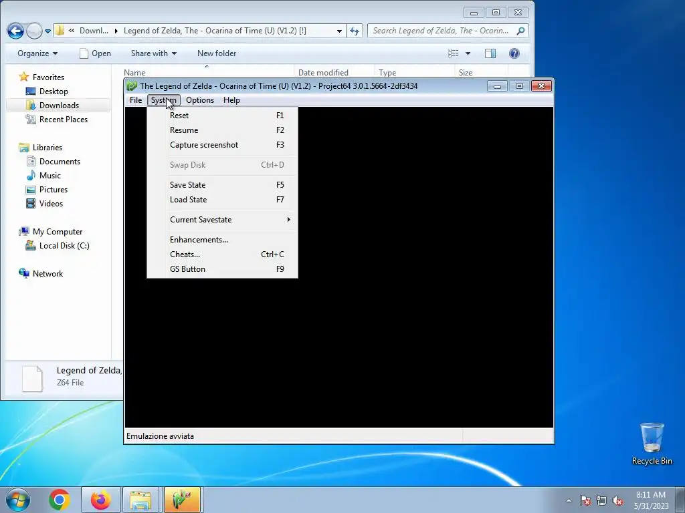Close the open System menu header
685x513 pixels.
point(164,100)
